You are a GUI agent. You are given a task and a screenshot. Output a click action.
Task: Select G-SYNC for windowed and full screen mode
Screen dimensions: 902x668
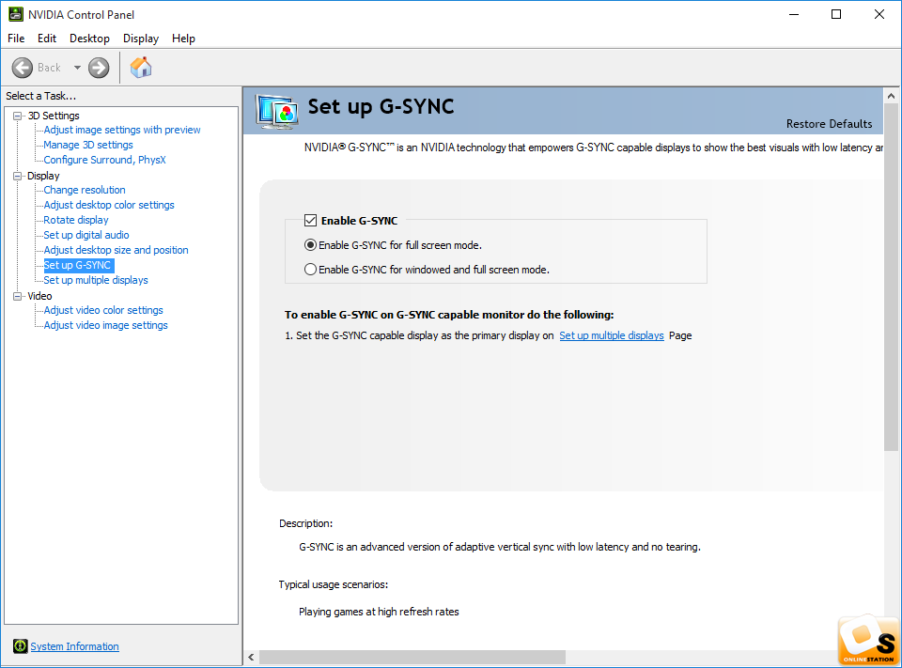click(x=311, y=270)
